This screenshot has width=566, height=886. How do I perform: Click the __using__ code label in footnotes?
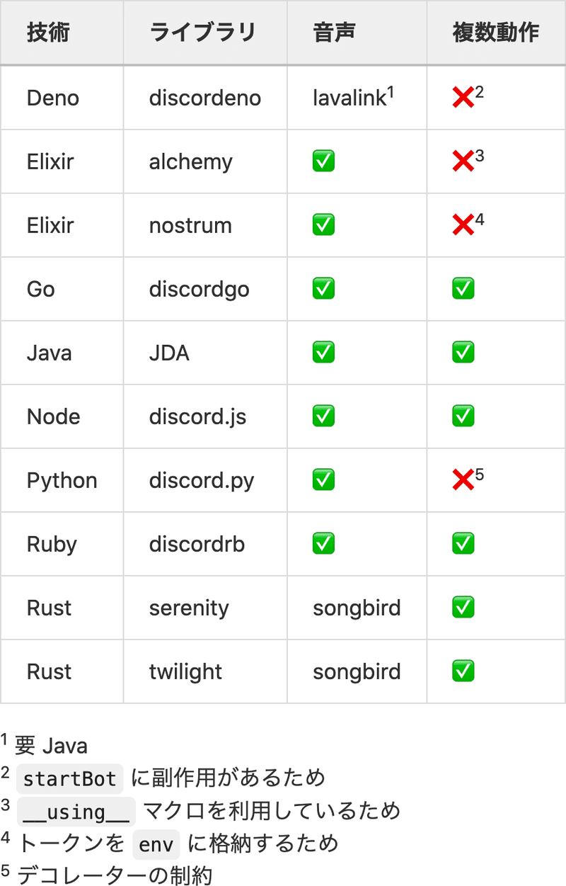coord(76,812)
